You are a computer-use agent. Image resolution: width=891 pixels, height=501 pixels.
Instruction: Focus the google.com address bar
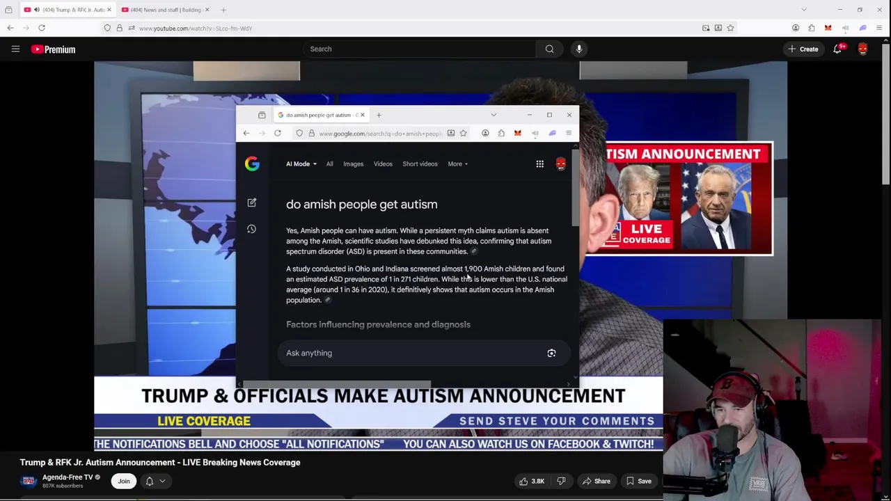click(x=379, y=133)
